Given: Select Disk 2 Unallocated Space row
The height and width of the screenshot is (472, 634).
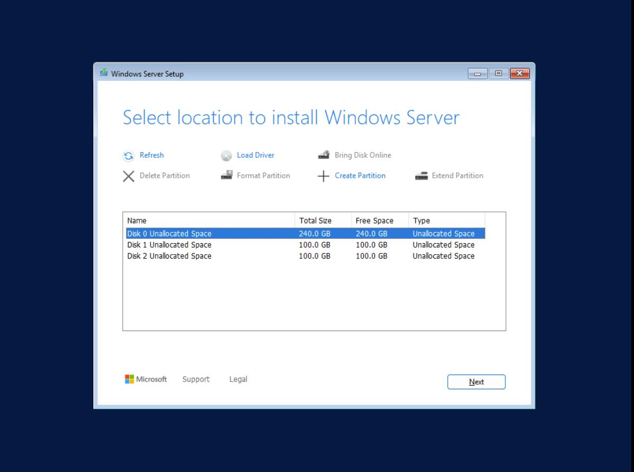Looking at the screenshot, I should [x=305, y=256].
